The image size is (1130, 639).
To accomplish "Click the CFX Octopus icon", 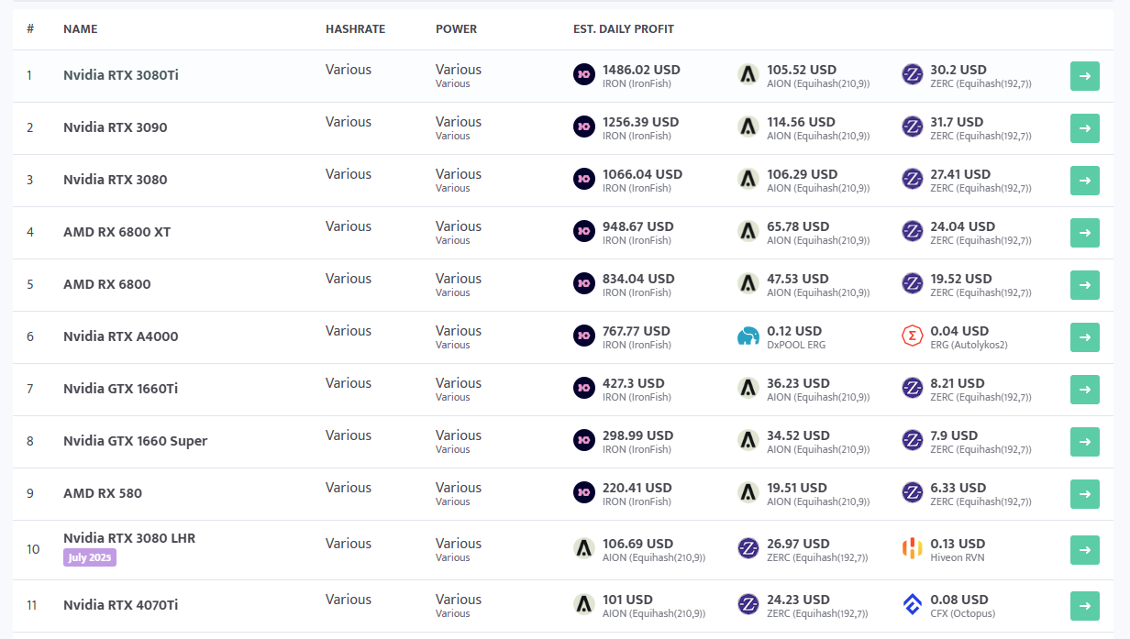I will (913, 605).
